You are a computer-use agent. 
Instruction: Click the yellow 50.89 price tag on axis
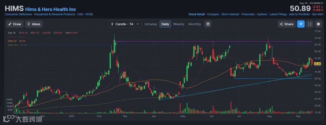(317, 64)
